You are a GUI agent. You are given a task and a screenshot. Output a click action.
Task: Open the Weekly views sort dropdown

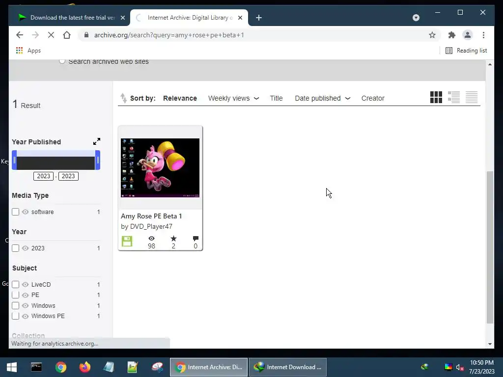(233, 98)
